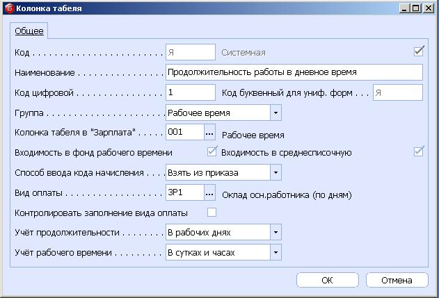The width and height of the screenshot is (439, 298).
Task: Click the app icon in the title bar
Action: (x=8, y=8)
